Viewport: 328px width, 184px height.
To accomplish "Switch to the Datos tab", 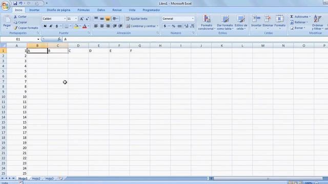I will (101, 10).
